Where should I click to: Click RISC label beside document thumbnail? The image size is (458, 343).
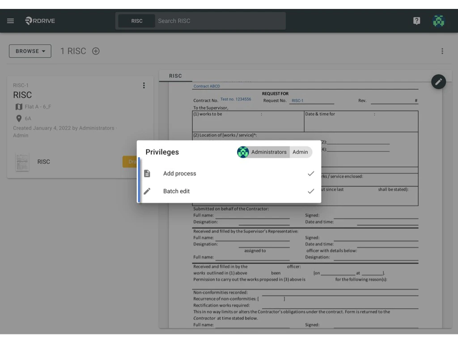point(43,162)
